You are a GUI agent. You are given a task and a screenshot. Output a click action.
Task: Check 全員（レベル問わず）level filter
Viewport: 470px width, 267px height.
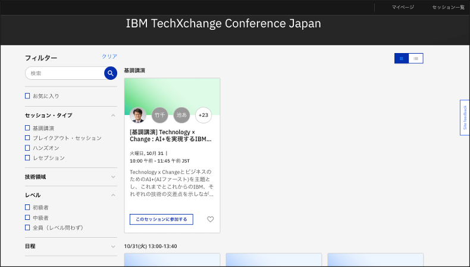pyautogui.click(x=27, y=227)
